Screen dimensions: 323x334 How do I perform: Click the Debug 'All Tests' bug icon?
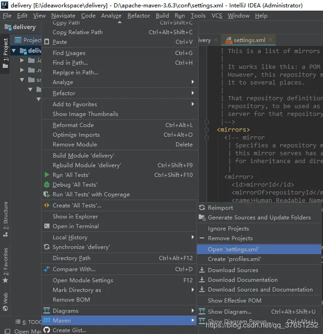tap(47, 185)
